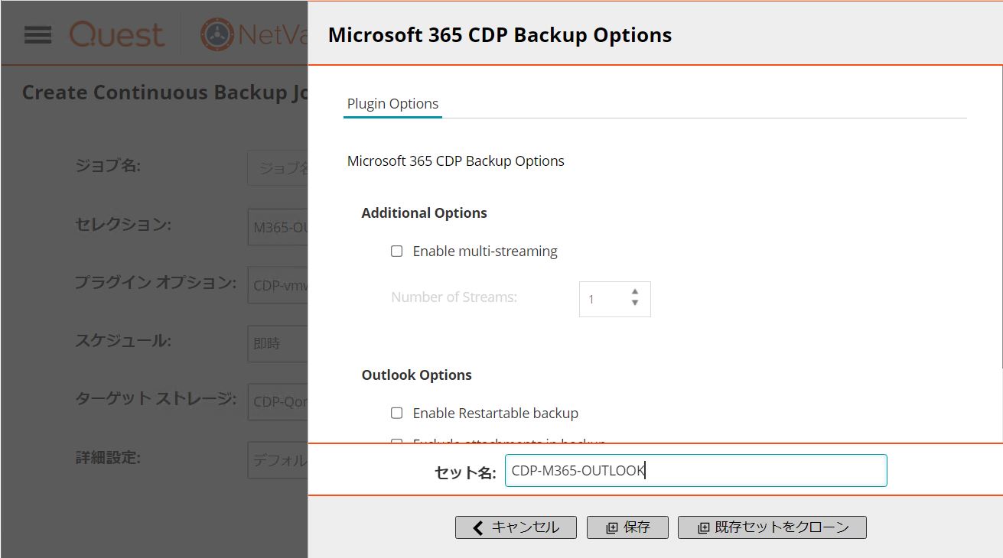Click the Microsoft 365 CDP Backup Options subtitle text

click(455, 161)
